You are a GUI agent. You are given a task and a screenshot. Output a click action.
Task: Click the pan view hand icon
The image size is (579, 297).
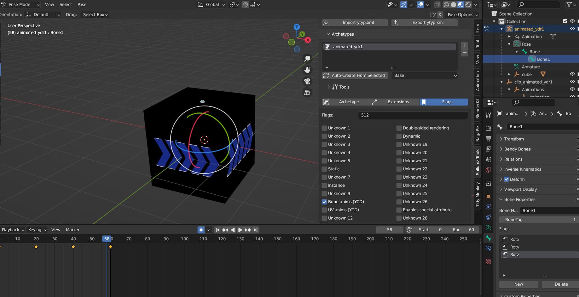click(x=307, y=70)
